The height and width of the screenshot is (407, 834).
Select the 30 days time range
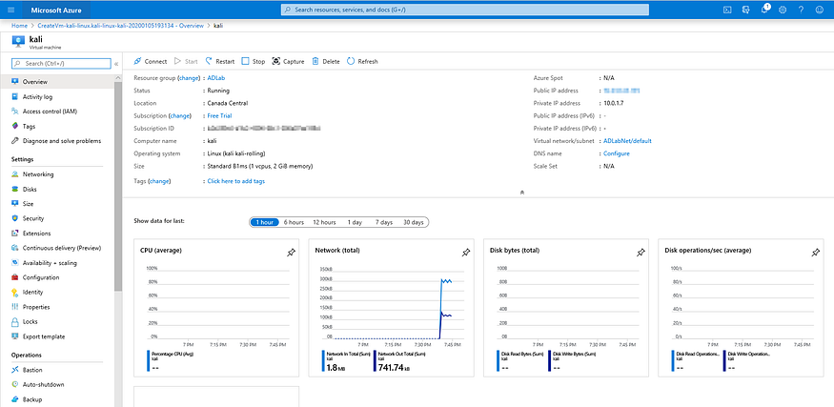tap(413, 222)
